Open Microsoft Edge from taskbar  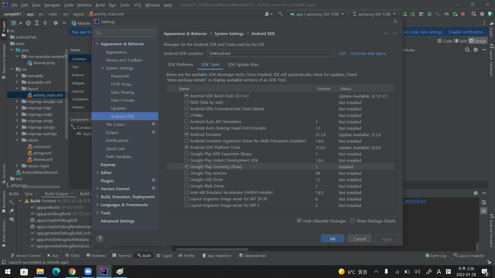pos(56,272)
